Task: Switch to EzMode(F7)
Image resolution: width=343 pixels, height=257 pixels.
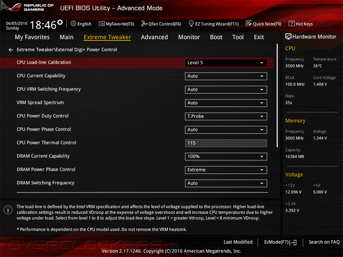Action: pyautogui.click(x=280, y=242)
